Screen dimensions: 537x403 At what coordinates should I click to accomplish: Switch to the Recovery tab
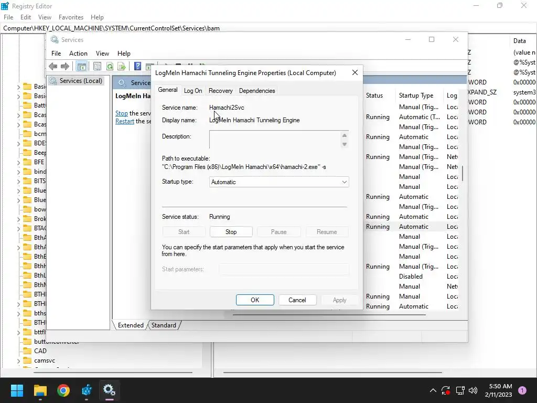click(221, 91)
